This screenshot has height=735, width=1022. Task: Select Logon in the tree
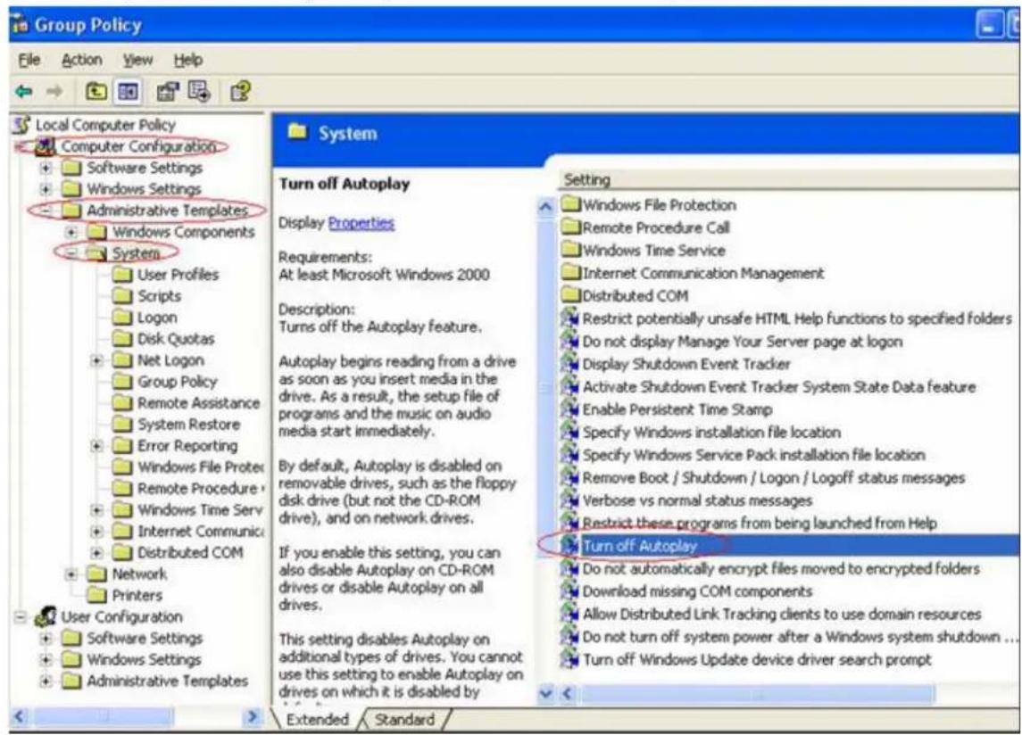click(157, 318)
